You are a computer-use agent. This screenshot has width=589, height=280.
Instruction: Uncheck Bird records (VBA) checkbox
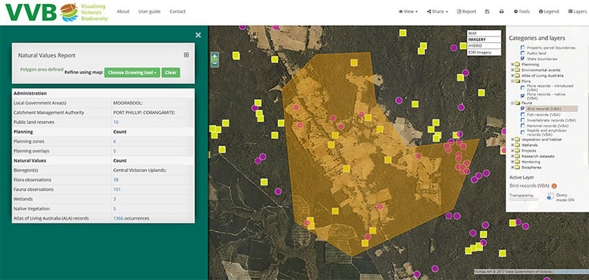tap(522, 109)
